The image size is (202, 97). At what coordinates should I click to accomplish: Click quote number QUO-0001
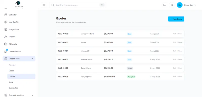(63, 59)
